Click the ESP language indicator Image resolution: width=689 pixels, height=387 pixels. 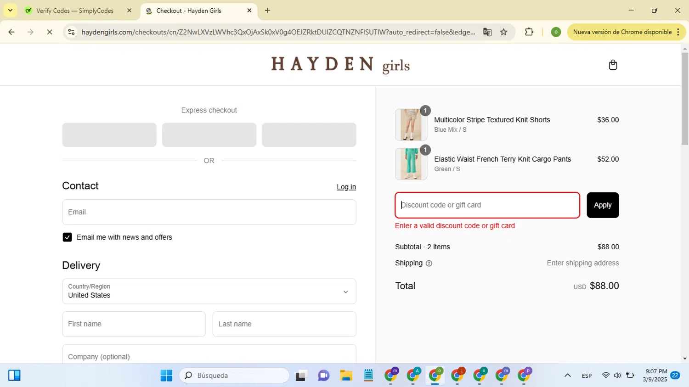tap(587, 376)
